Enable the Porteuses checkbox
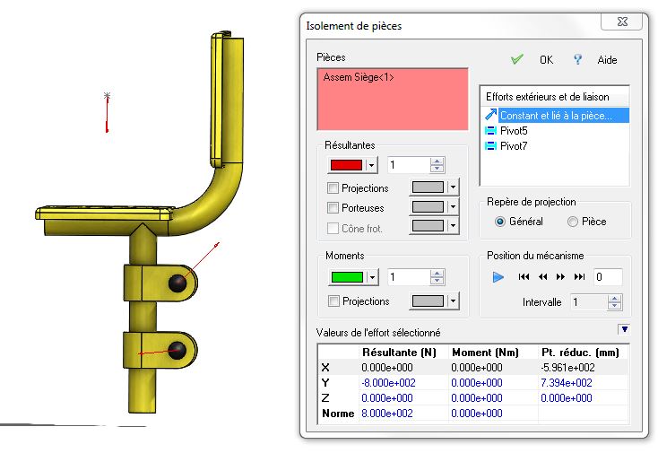Image resolution: width=658 pixels, height=453 pixels. [333, 208]
